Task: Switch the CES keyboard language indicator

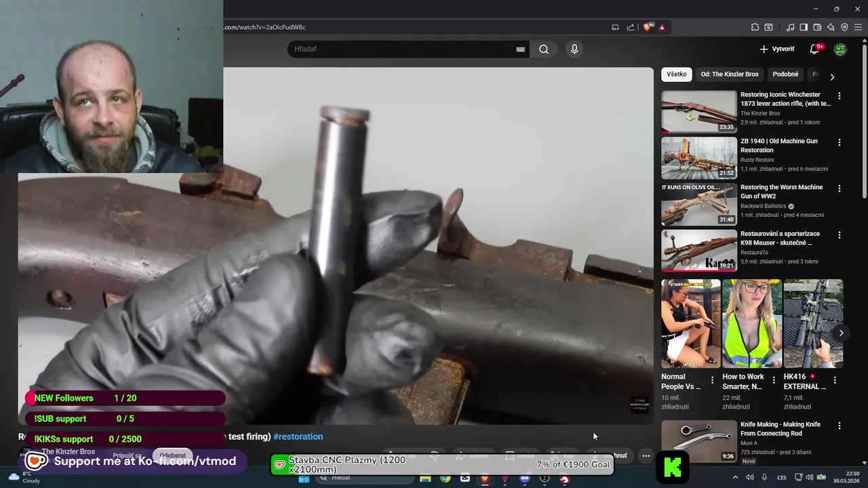Action: click(x=782, y=478)
